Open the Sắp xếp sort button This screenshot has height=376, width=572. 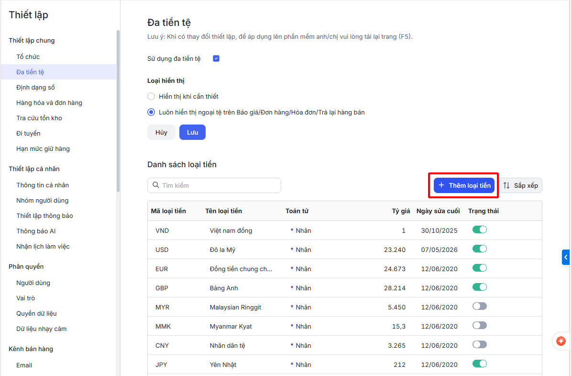point(520,185)
